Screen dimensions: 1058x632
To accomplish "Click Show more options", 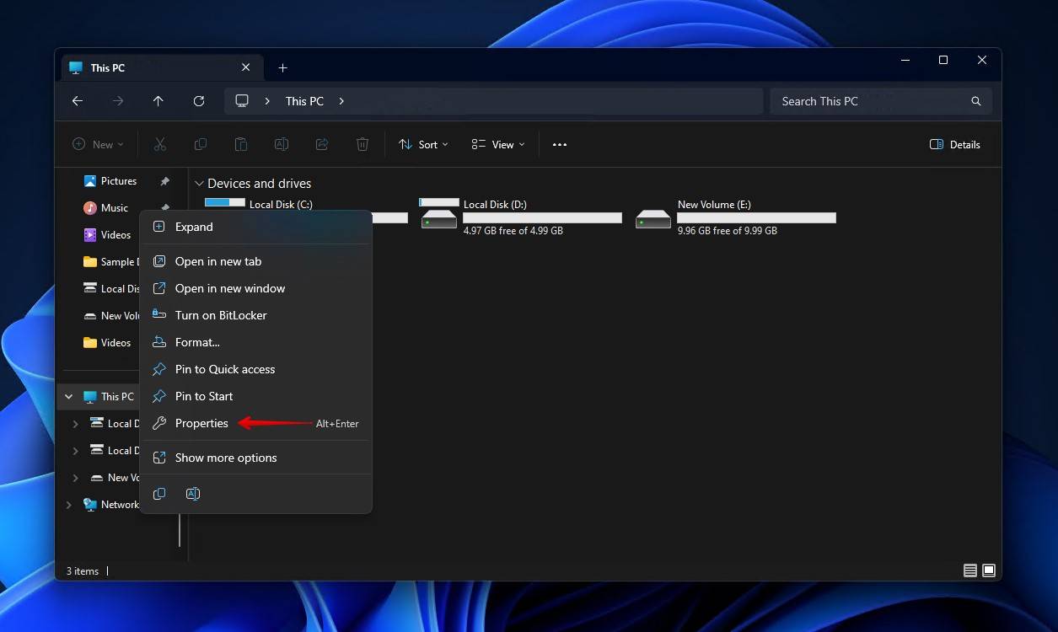I will tap(256, 458).
